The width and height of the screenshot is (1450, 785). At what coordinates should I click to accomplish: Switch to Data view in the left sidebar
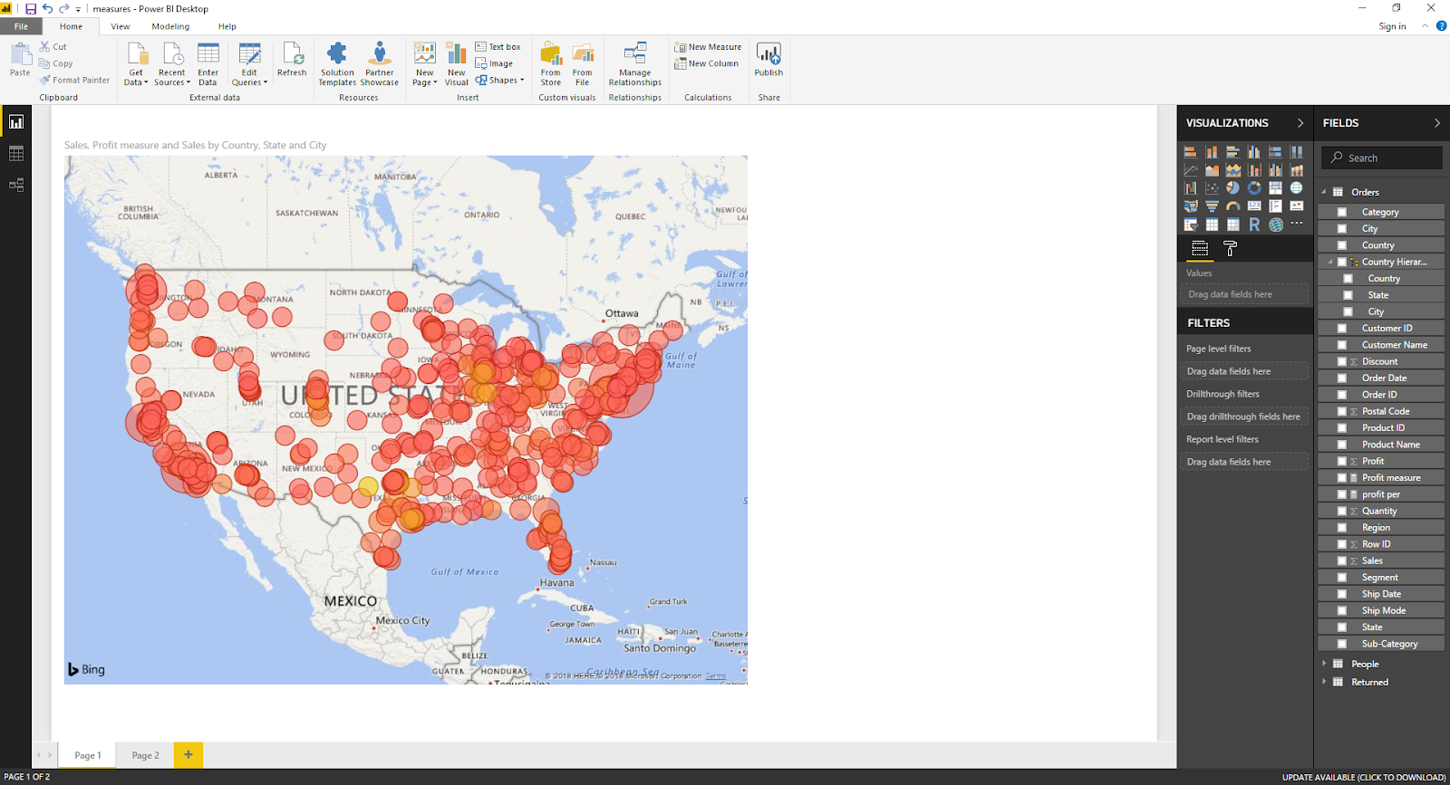[16, 154]
